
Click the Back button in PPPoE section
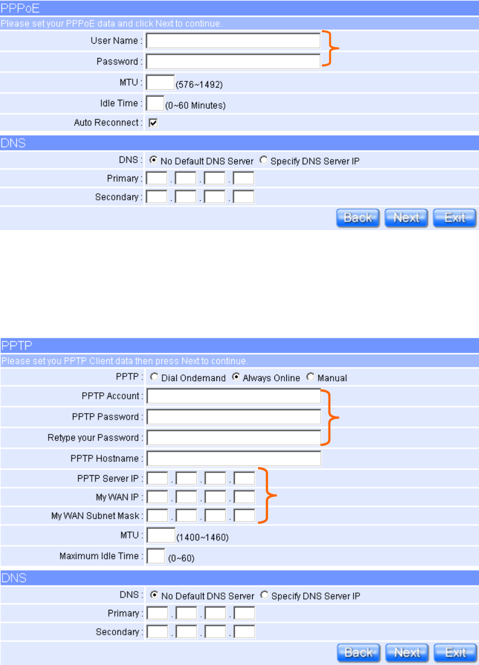(x=358, y=218)
